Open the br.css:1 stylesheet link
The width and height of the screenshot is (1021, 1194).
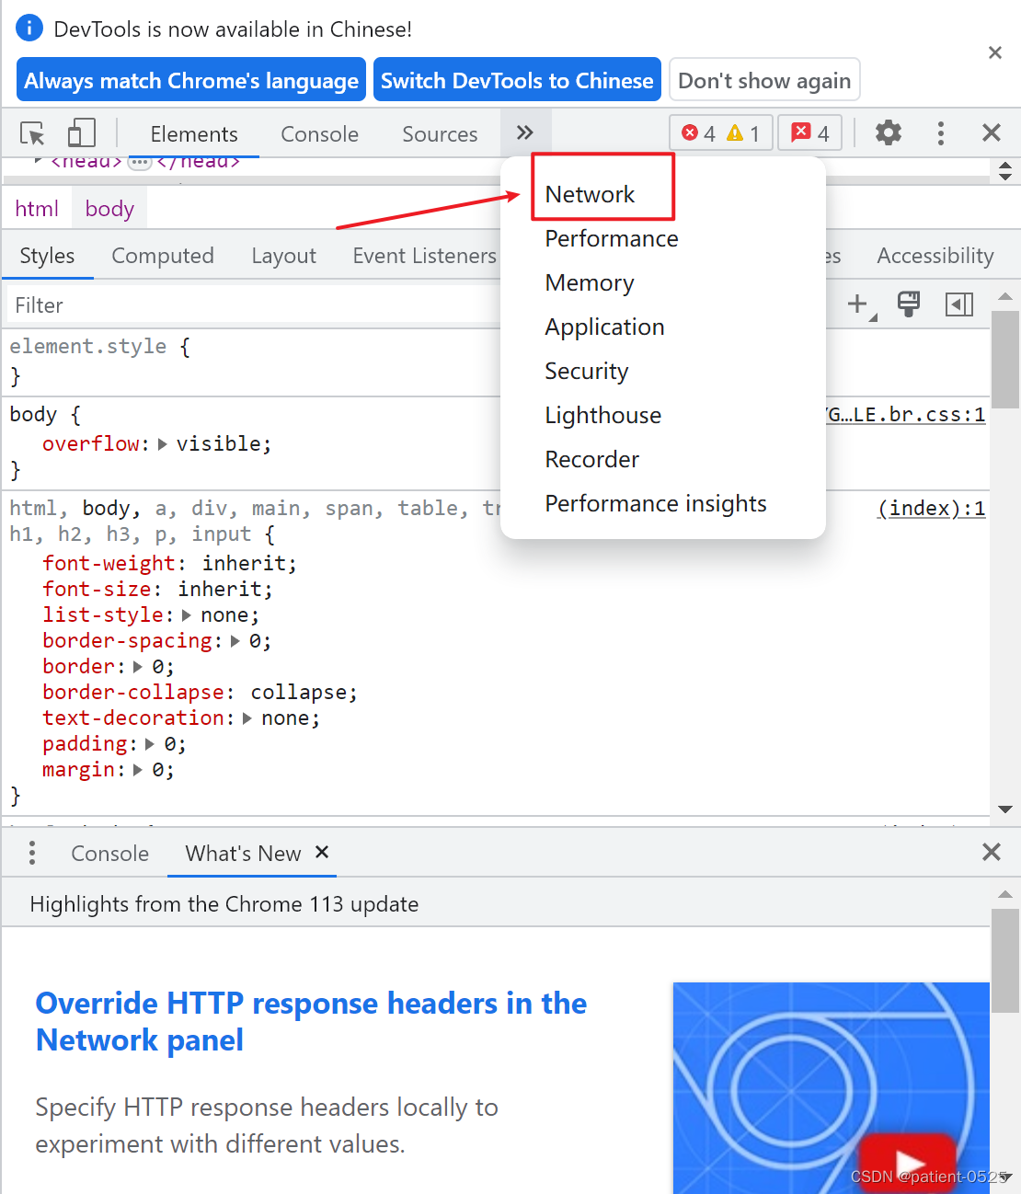(906, 415)
